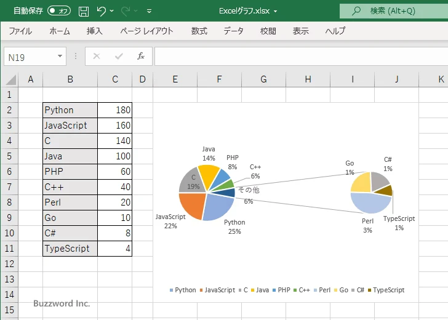
Task: Click the その他 6% data label
Action: click(249, 196)
